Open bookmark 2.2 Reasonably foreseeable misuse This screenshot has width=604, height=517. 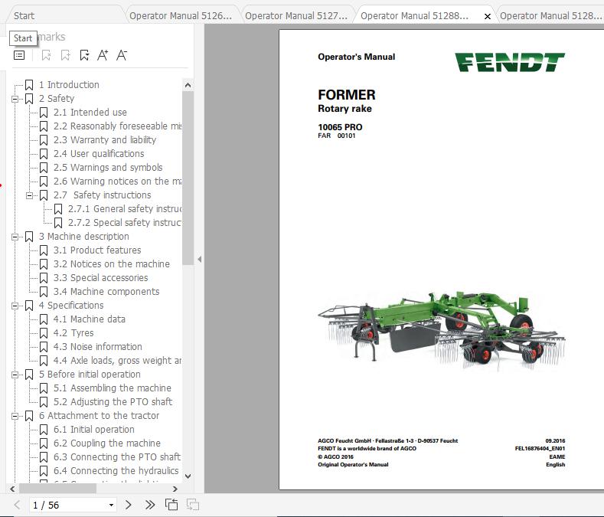pyautogui.click(x=117, y=126)
